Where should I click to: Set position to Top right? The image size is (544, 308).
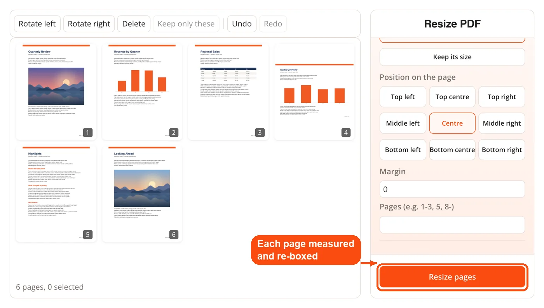coord(502,97)
